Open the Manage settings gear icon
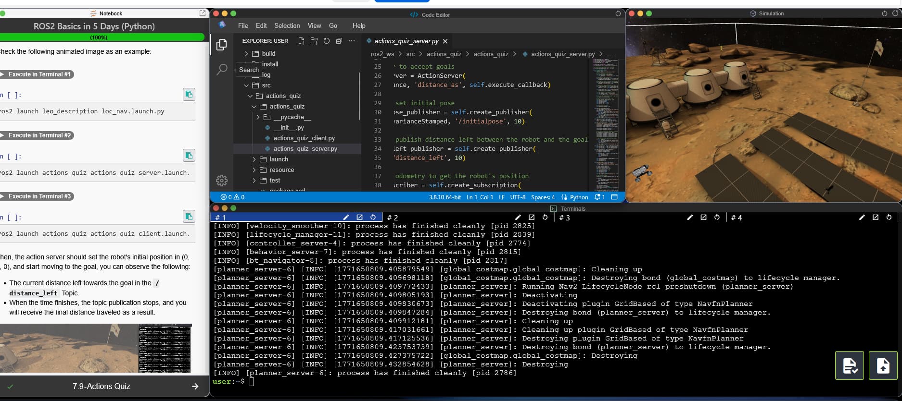Image resolution: width=902 pixels, height=401 pixels. (222, 181)
